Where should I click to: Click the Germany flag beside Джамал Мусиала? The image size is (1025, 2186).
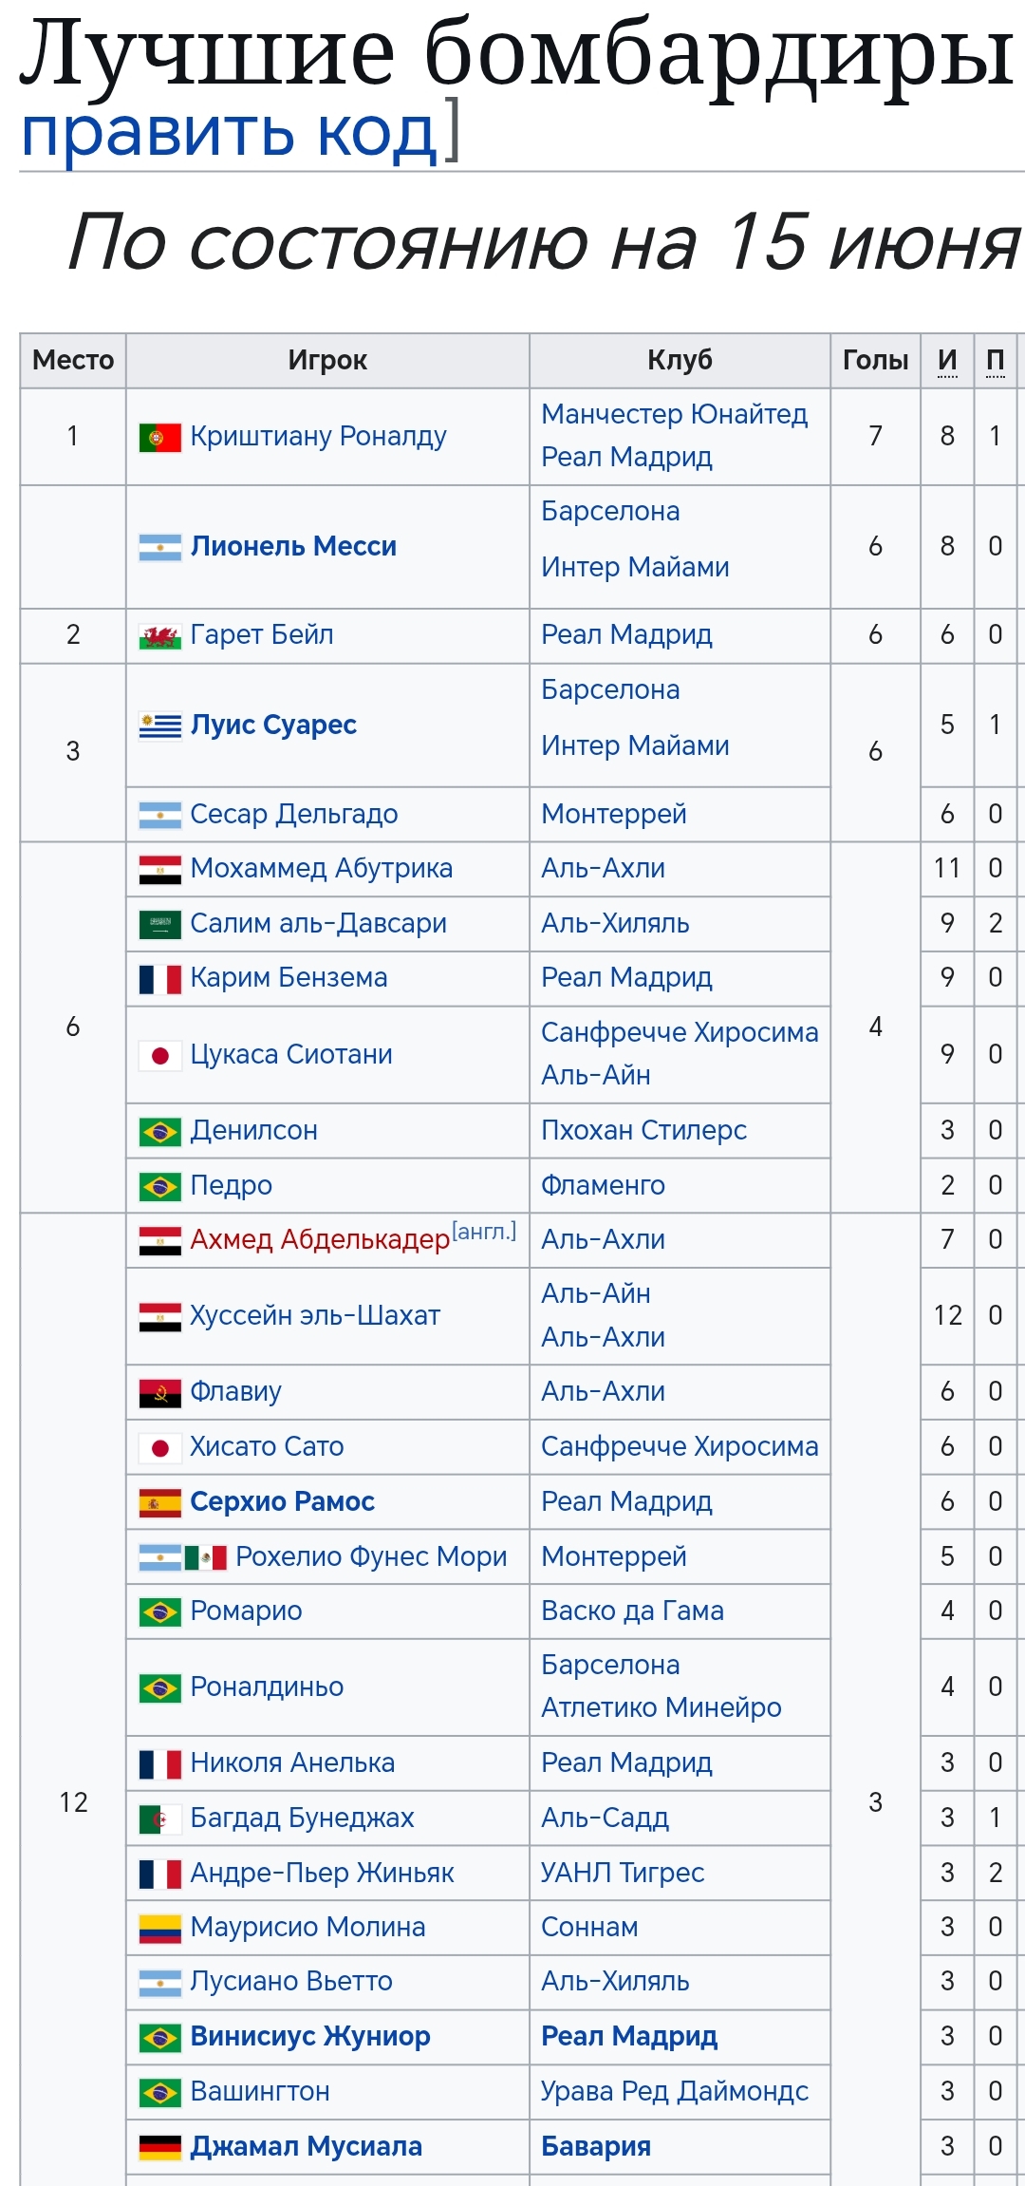coord(159,2147)
